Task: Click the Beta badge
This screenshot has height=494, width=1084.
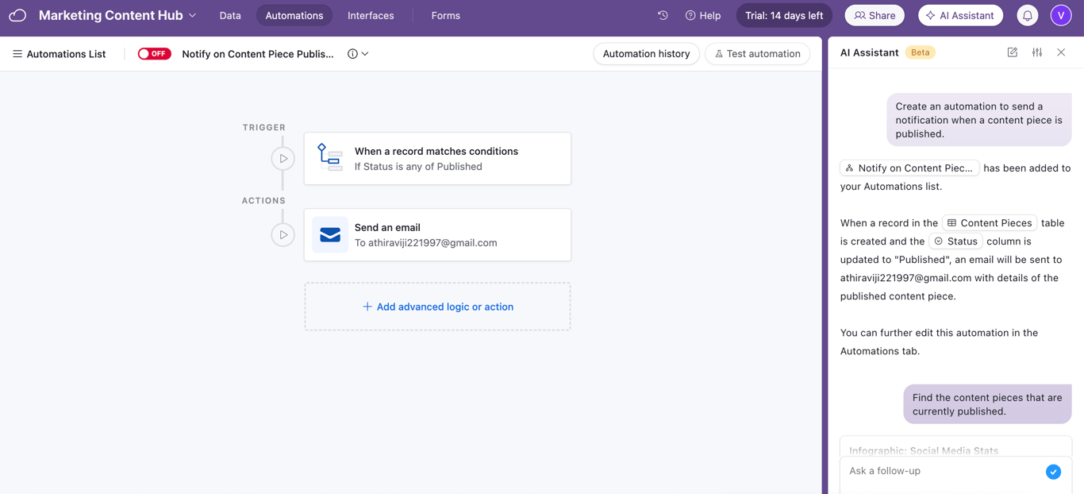Action: pos(921,52)
